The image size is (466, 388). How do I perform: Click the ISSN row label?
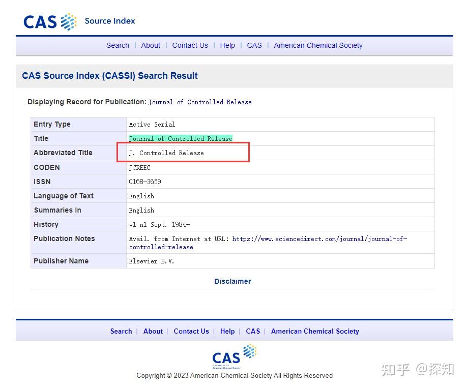pyautogui.click(x=42, y=182)
